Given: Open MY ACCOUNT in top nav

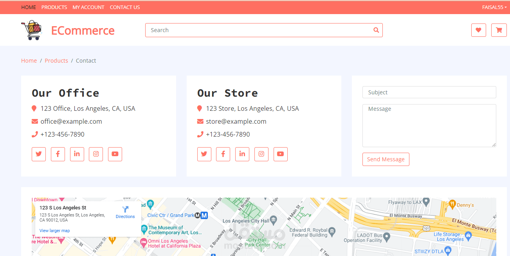Looking at the screenshot, I should (x=88, y=7).
